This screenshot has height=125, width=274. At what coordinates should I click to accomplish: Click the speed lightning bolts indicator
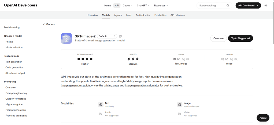tap(133, 59)
